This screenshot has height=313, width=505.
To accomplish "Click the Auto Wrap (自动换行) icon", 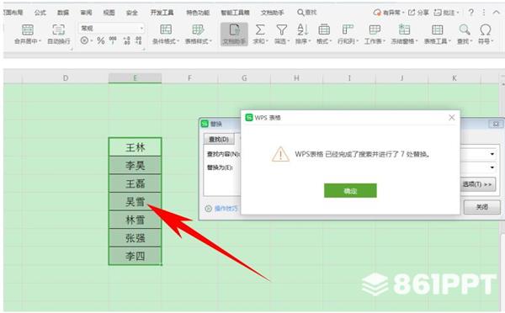I will [x=59, y=29].
